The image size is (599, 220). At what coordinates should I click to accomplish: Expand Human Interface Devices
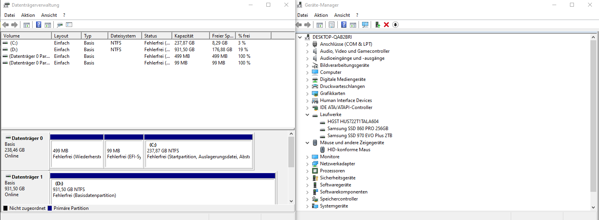[x=308, y=100]
